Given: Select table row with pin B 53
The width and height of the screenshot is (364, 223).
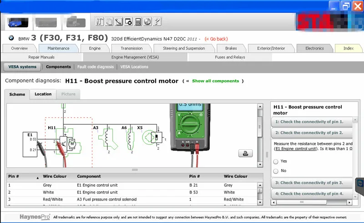Looking at the screenshot, I should click(x=132, y=193).
